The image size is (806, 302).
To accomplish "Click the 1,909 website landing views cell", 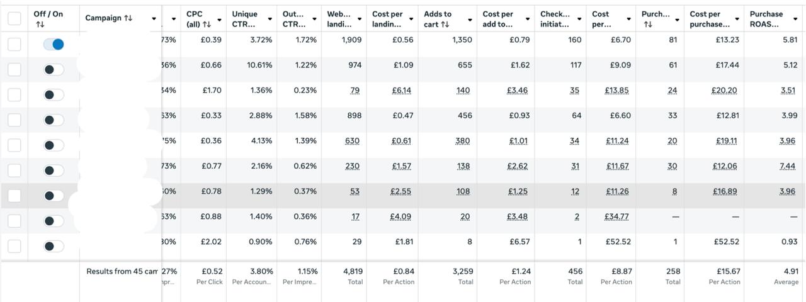I will click(x=351, y=40).
